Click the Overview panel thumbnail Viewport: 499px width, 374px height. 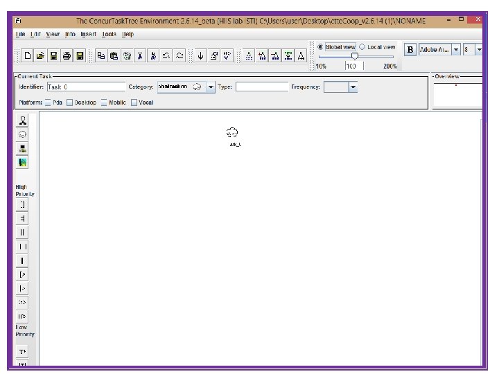click(458, 95)
